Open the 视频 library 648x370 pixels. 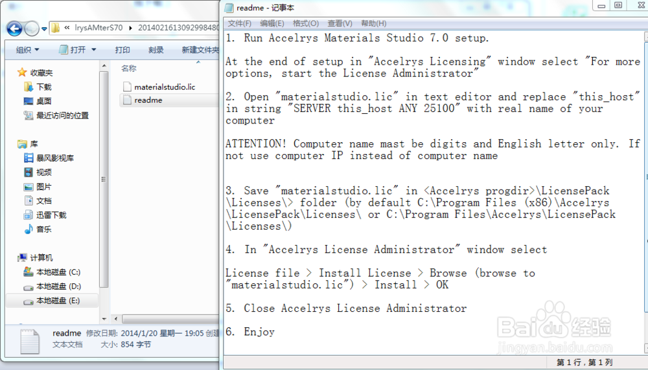pyautogui.click(x=44, y=173)
